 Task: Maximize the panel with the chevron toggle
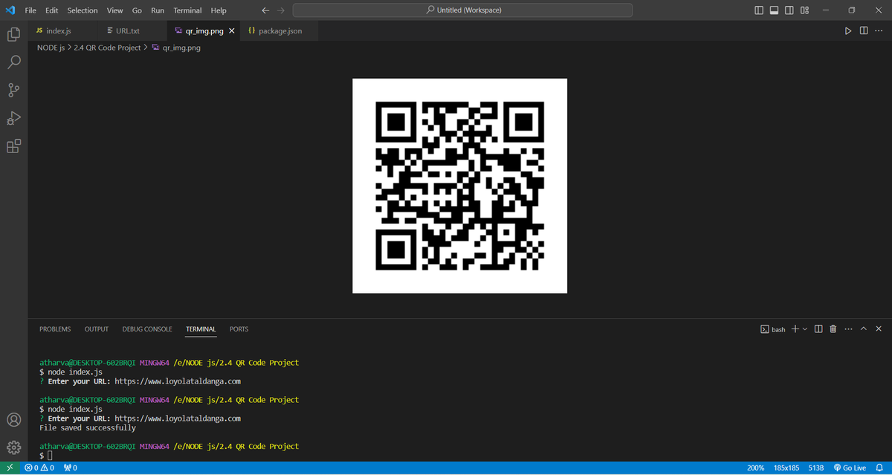click(x=863, y=329)
